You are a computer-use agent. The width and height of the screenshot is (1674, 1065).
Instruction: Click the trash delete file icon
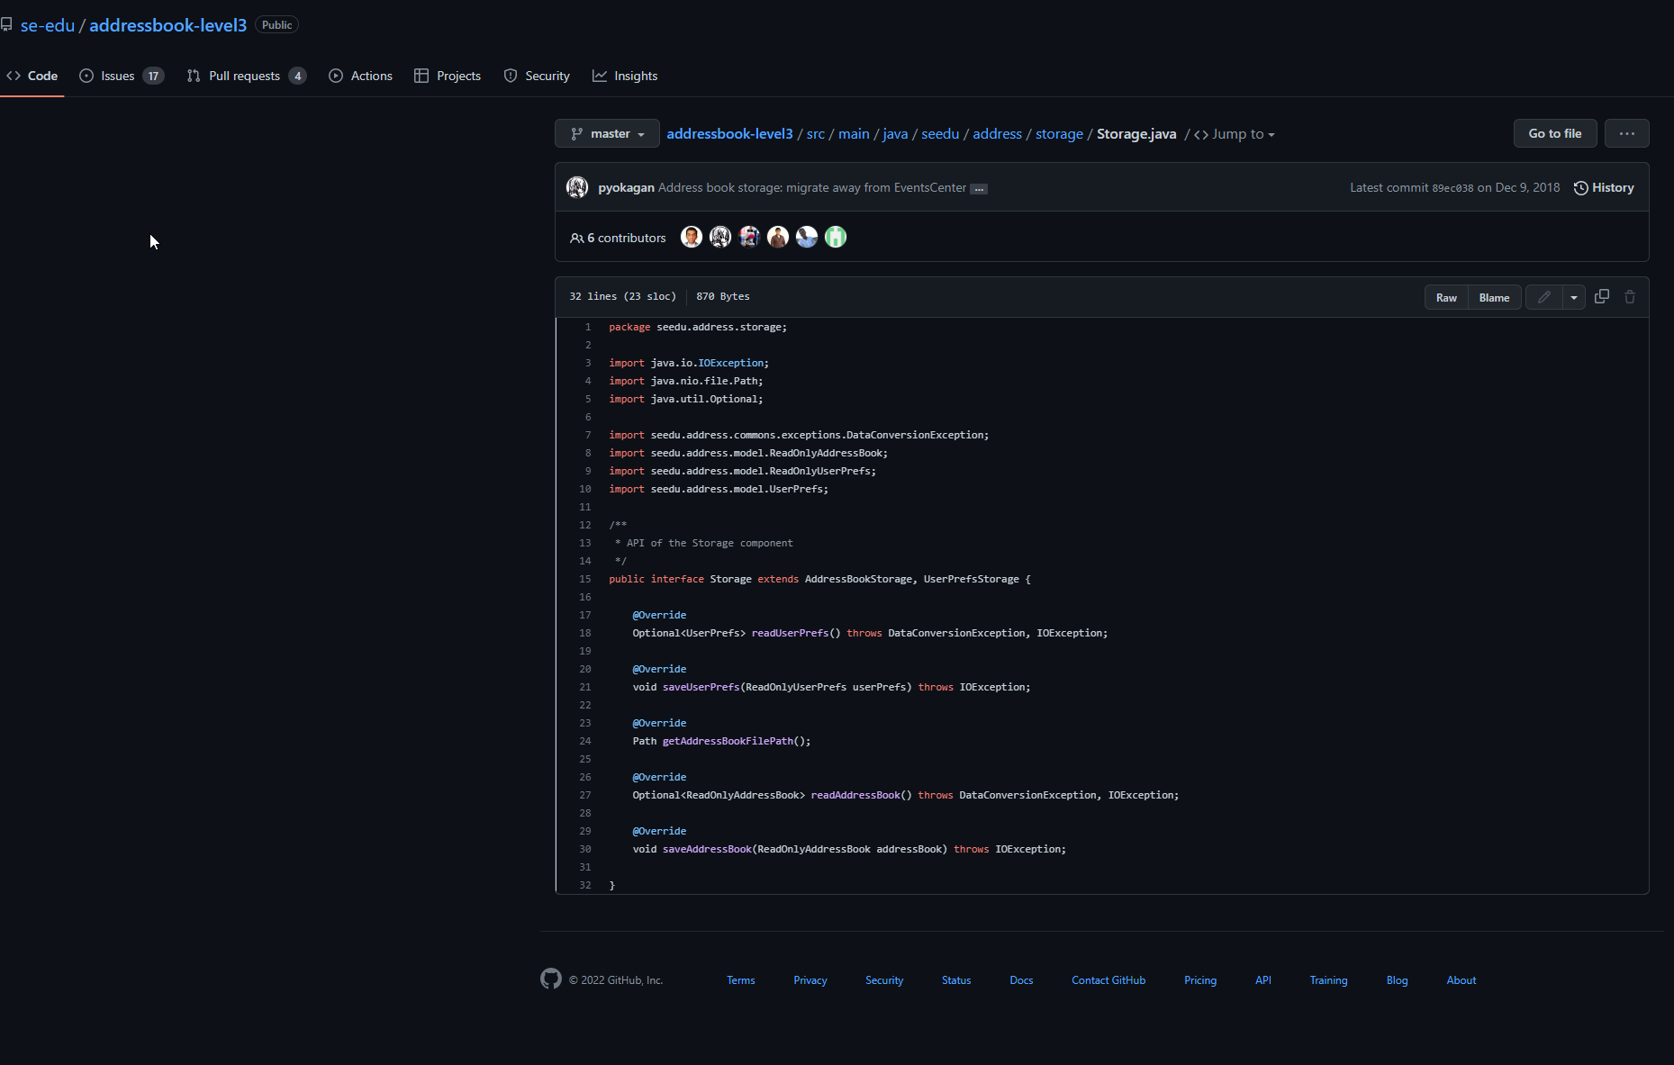tap(1629, 296)
